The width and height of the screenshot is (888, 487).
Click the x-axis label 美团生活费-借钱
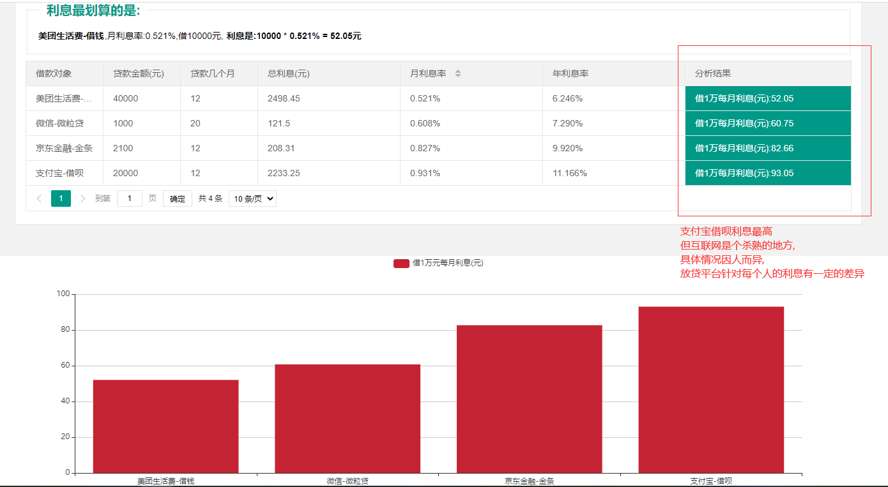click(166, 481)
